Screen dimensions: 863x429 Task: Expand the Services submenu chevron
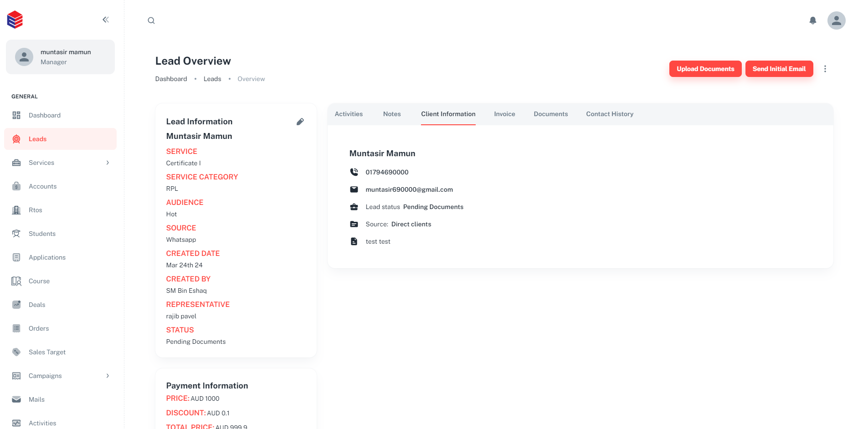[108, 163]
